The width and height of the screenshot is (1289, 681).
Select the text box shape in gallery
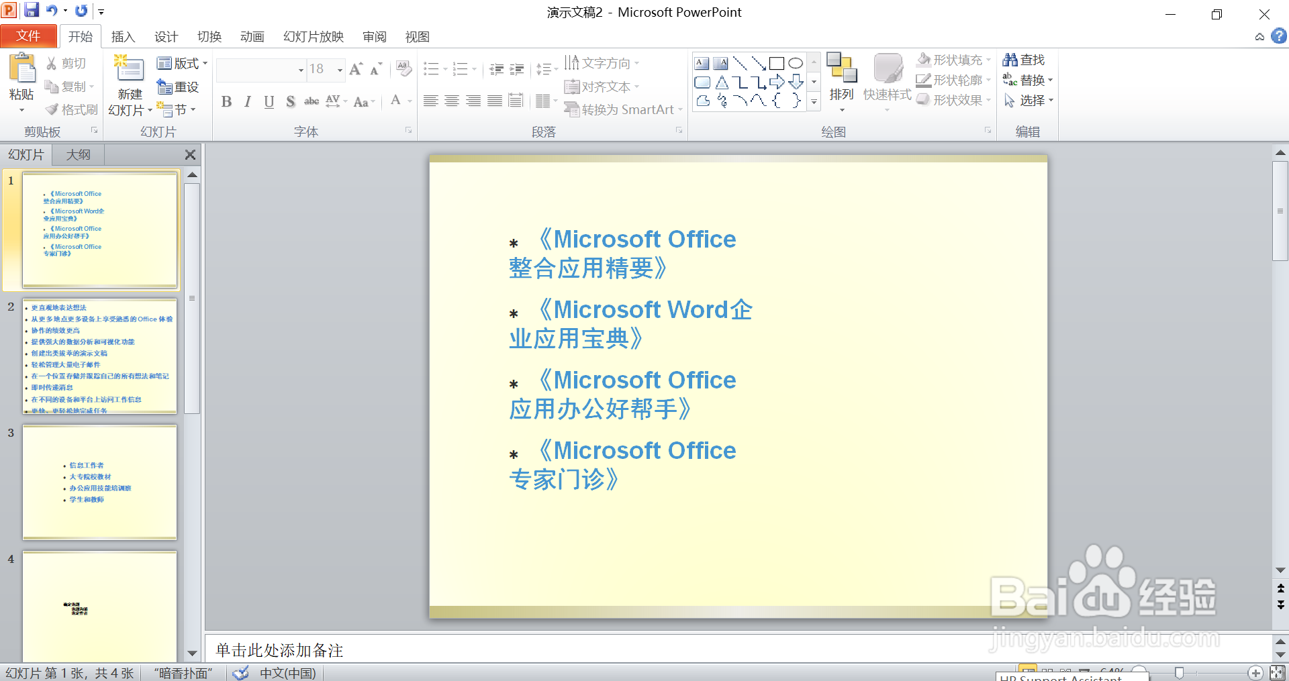(x=702, y=64)
